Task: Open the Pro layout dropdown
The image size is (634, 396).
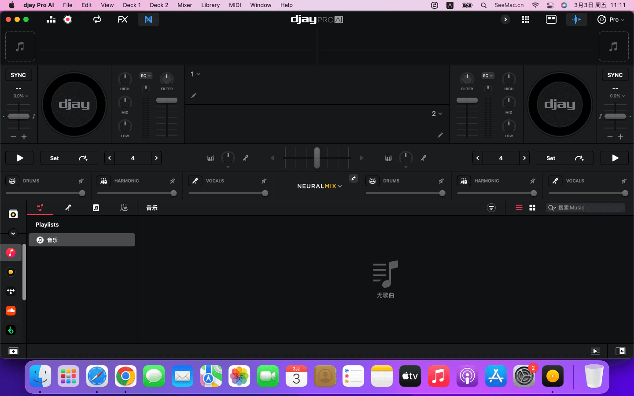Action: pyautogui.click(x=611, y=19)
